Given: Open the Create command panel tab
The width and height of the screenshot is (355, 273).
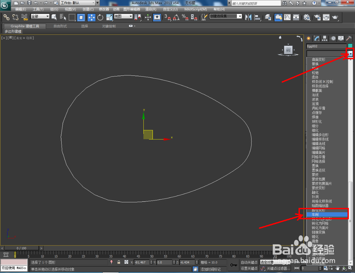Looking at the screenshot, I should 309,39.
